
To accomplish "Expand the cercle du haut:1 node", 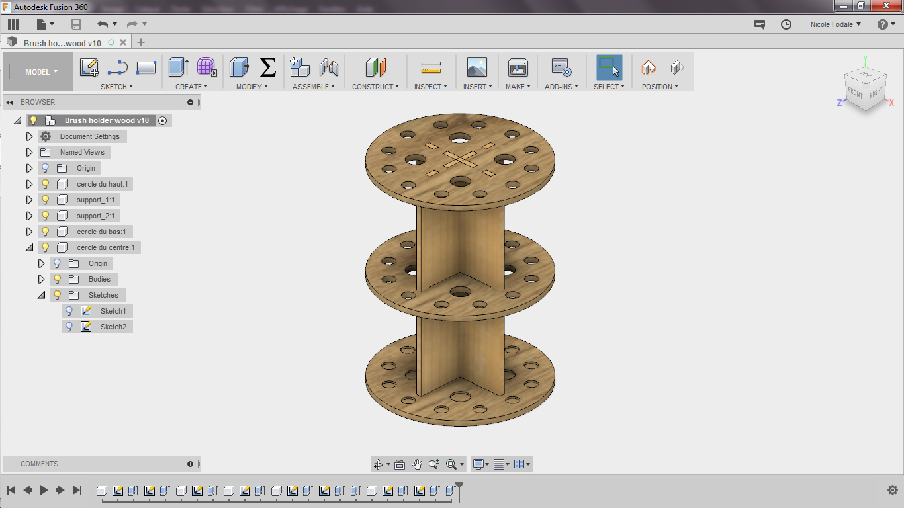I will click(29, 184).
